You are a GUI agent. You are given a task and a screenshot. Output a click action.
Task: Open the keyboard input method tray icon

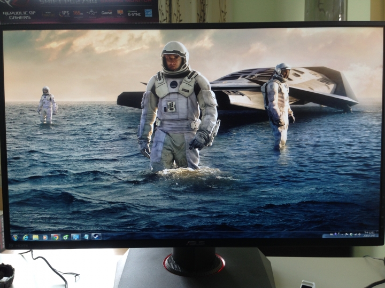[x=331, y=234]
